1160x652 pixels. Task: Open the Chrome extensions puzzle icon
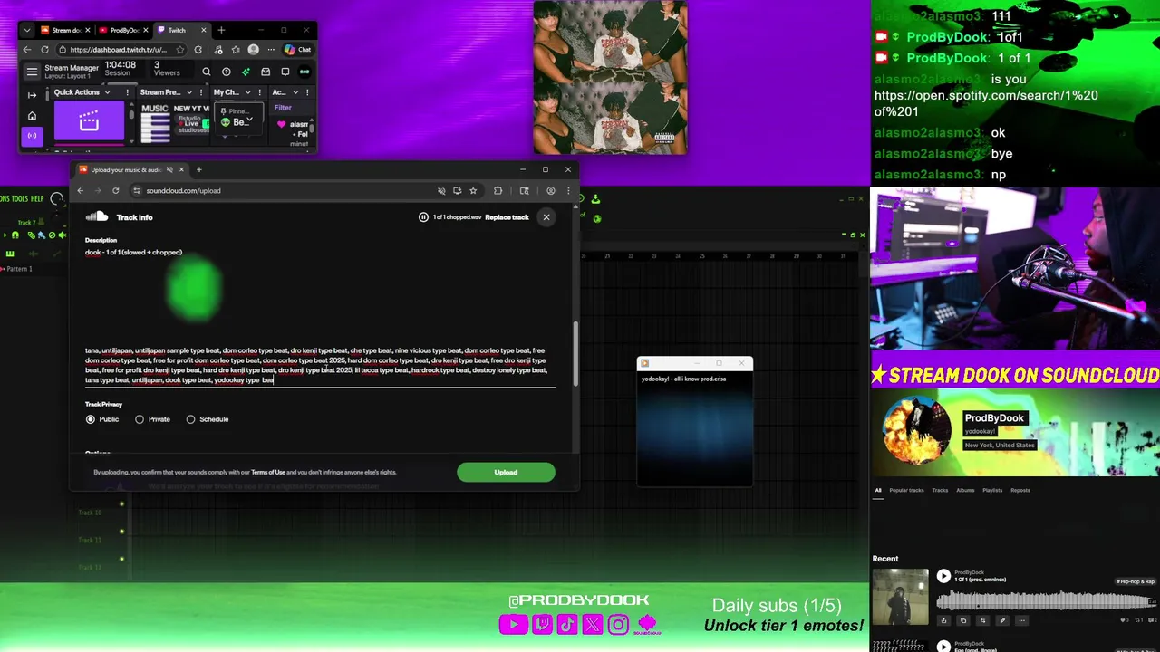pyautogui.click(x=498, y=191)
